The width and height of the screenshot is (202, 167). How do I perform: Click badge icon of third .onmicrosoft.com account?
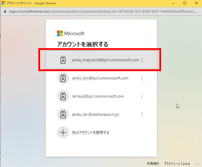pyautogui.click(x=63, y=96)
